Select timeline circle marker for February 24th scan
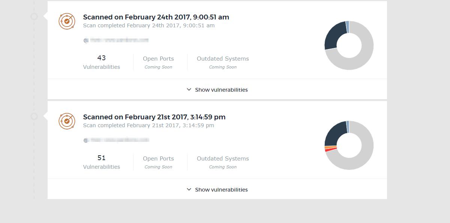Screen dimensions: 450x223 pyautogui.click(x=34, y=16)
